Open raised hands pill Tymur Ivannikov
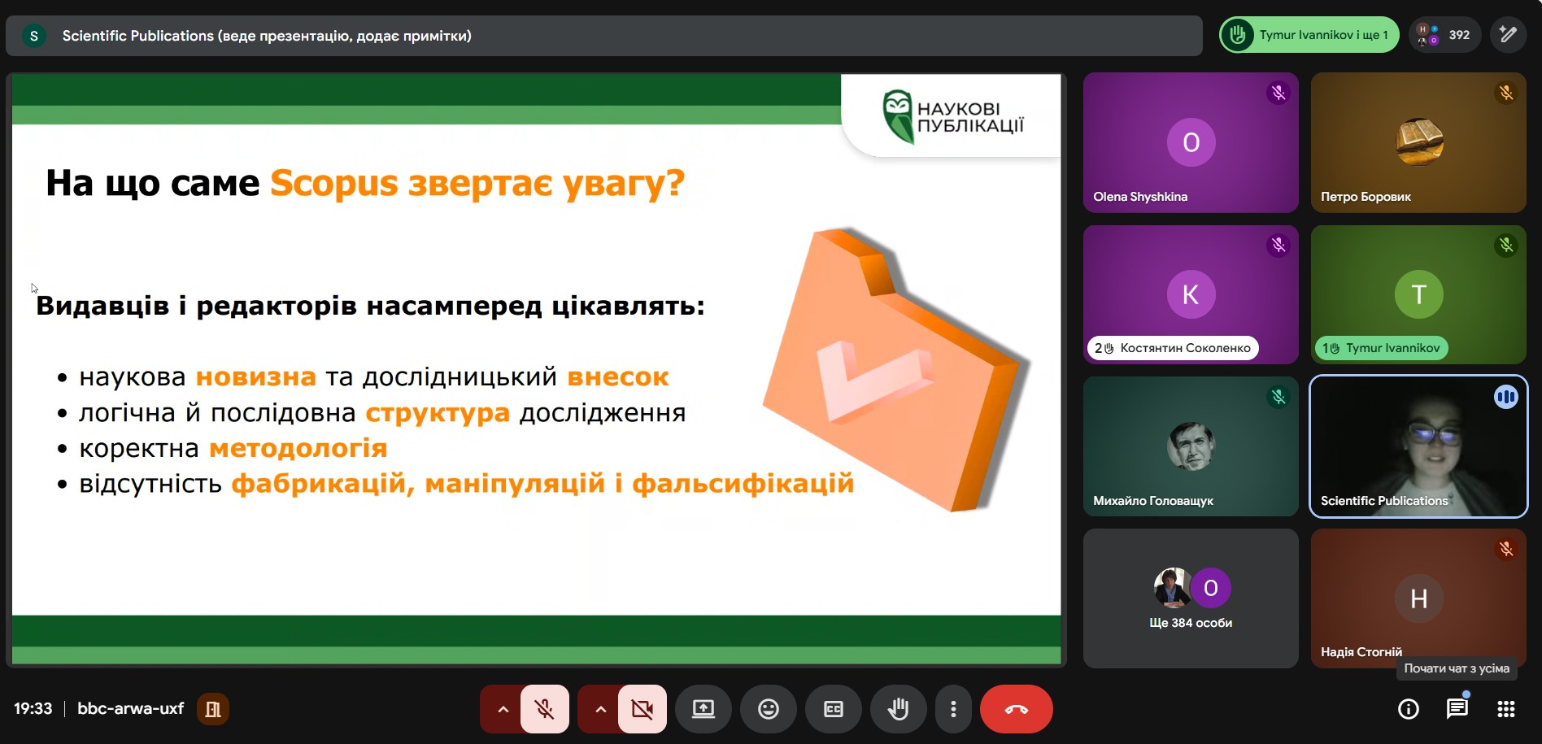 pyautogui.click(x=1309, y=35)
